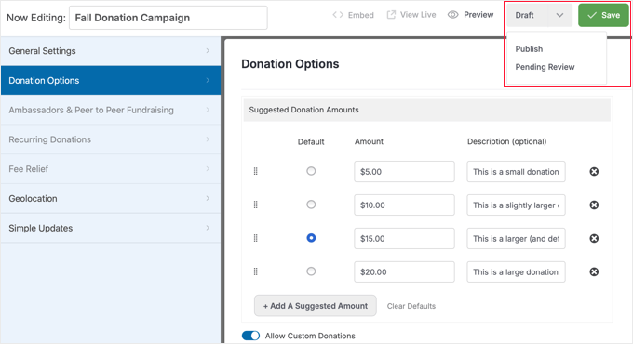Expand Ambassadors & Peer to Peer chevron

[208, 110]
